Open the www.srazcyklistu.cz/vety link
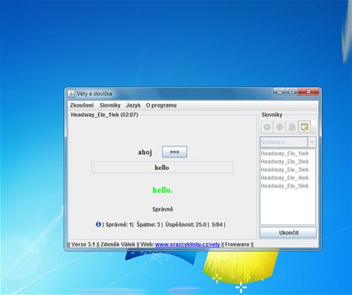The width and height of the screenshot is (352, 295). [x=187, y=244]
